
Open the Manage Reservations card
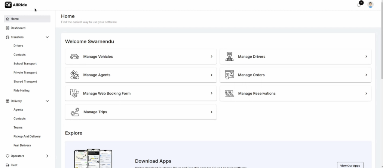click(295, 93)
